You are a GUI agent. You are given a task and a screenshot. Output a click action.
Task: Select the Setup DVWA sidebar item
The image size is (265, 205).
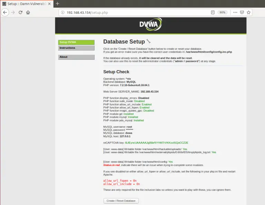(x=76, y=42)
